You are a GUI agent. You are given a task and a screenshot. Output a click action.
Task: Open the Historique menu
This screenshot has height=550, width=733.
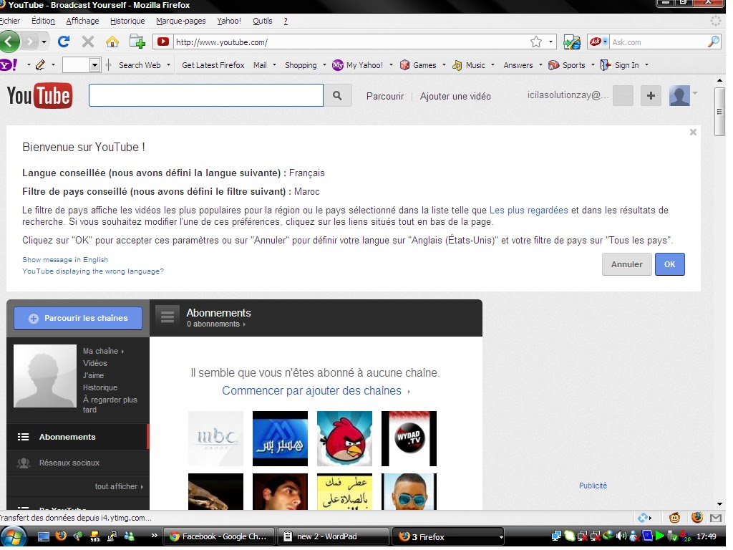[127, 21]
